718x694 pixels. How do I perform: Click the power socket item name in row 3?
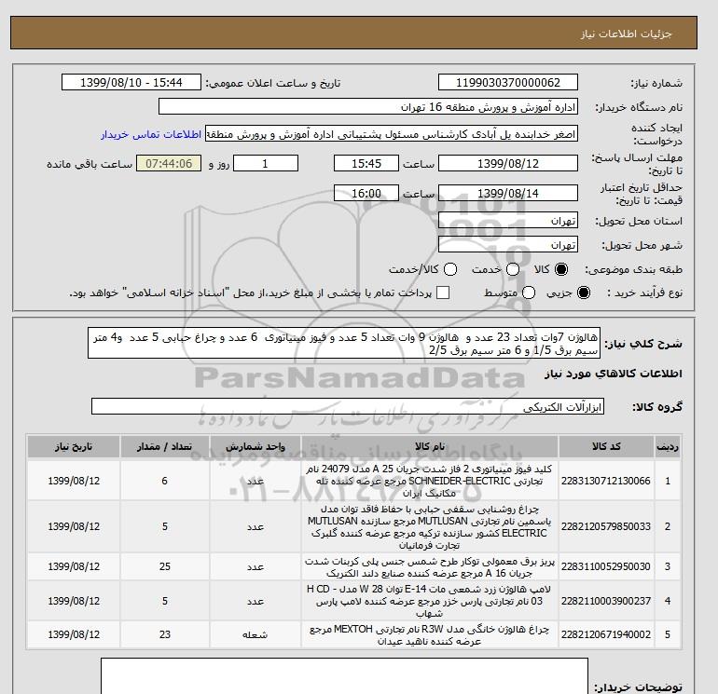(430, 566)
